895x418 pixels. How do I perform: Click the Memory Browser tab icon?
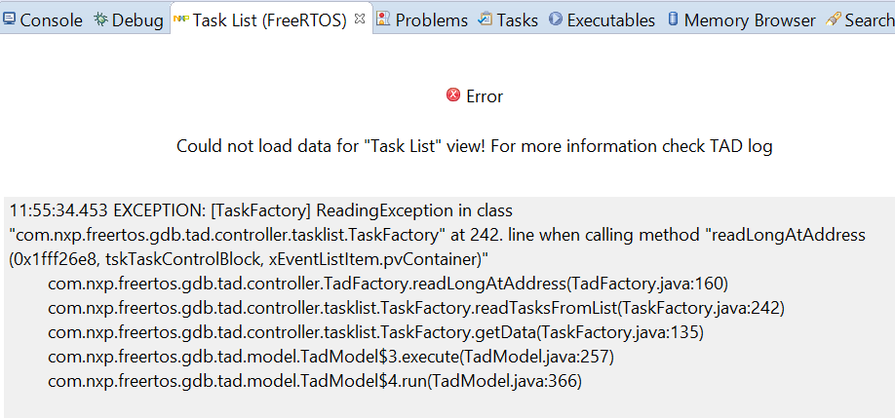[674, 19]
